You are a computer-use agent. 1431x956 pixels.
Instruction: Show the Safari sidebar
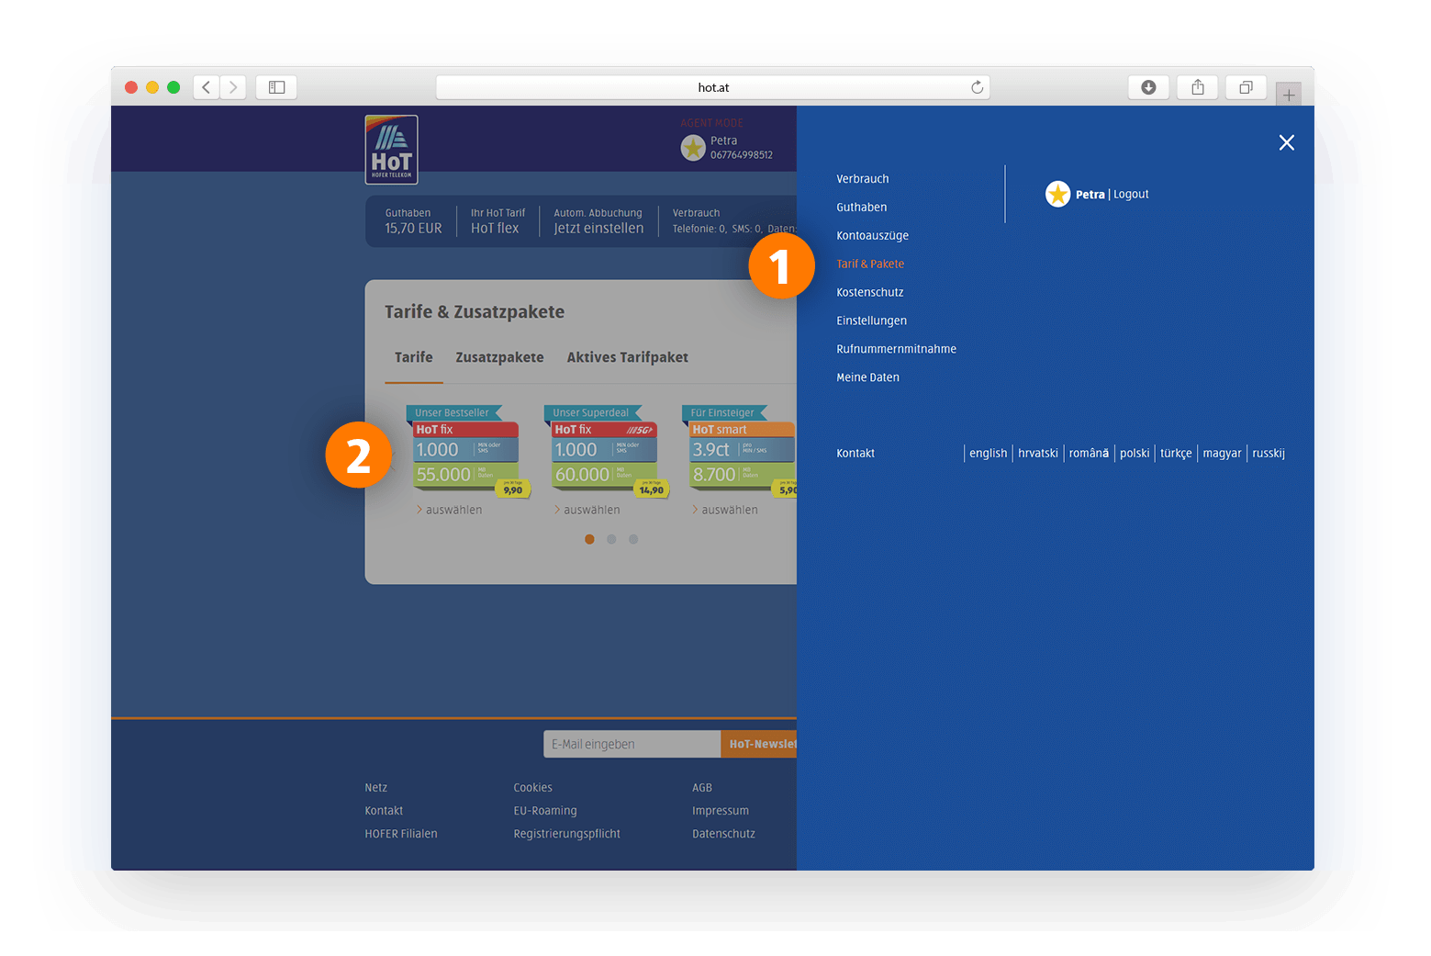click(x=276, y=87)
